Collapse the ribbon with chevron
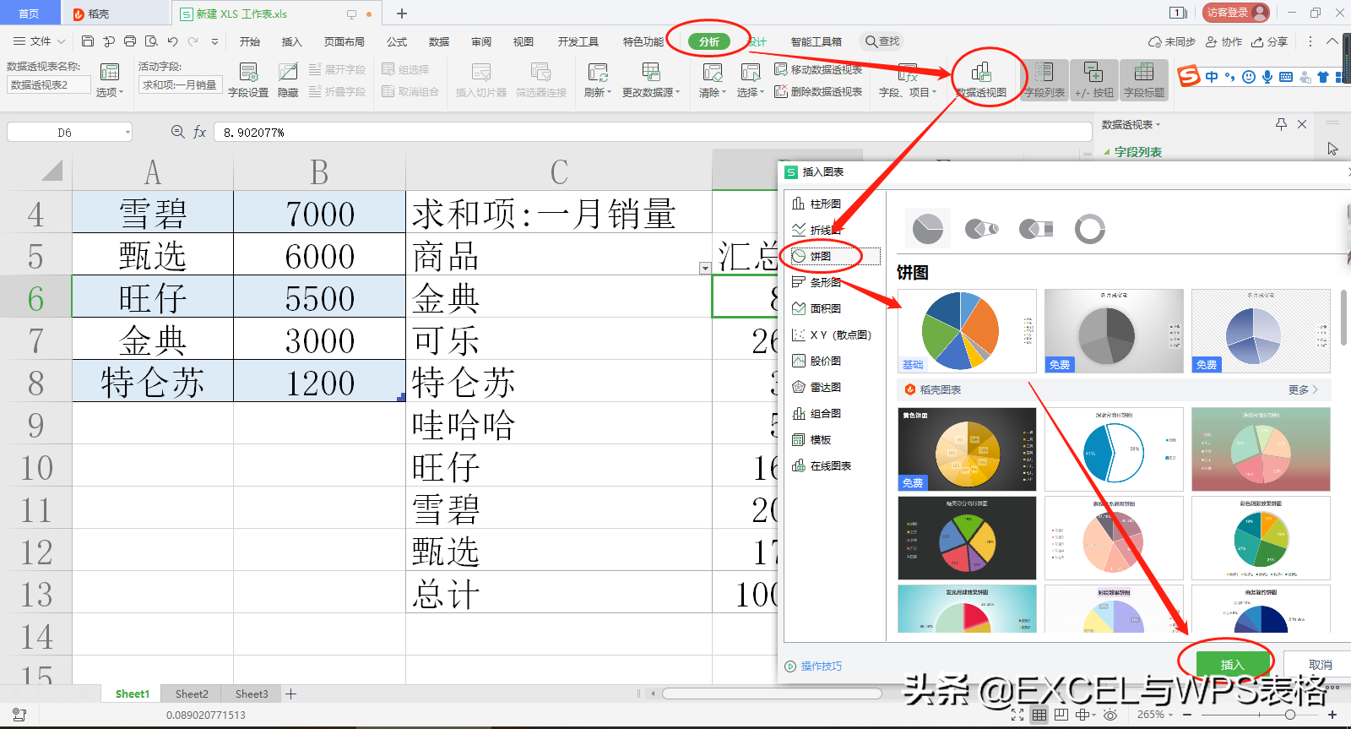The width and height of the screenshot is (1351, 729). click(1332, 41)
